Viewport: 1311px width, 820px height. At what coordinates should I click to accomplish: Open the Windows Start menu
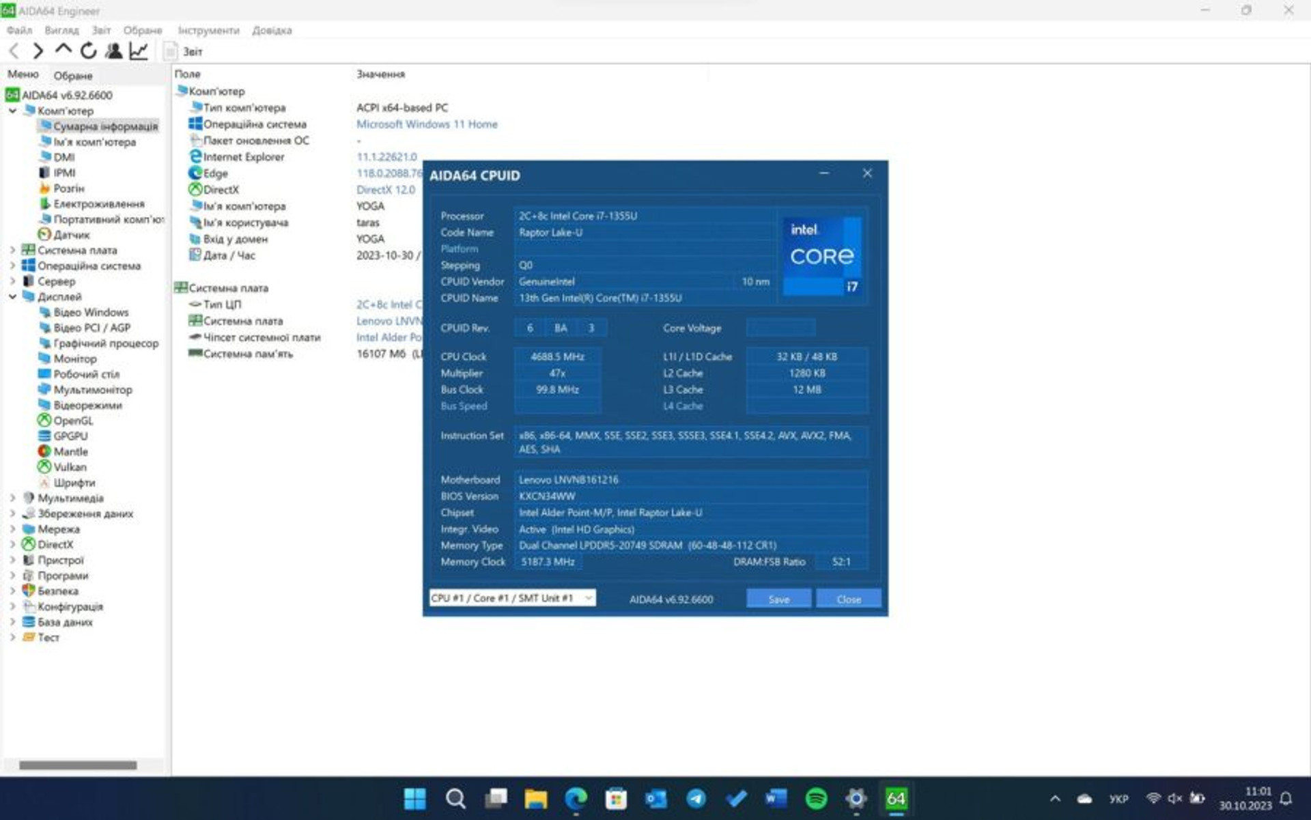[x=414, y=798]
